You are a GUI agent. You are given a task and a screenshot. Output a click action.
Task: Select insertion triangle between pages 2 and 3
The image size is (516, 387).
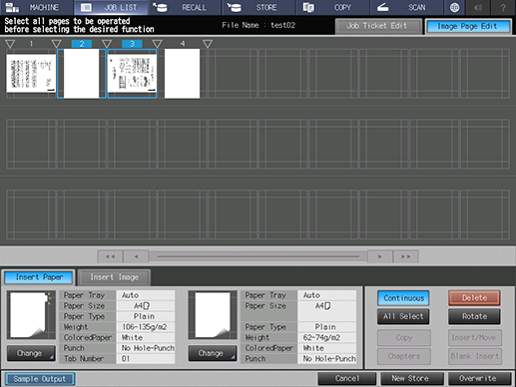click(107, 44)
